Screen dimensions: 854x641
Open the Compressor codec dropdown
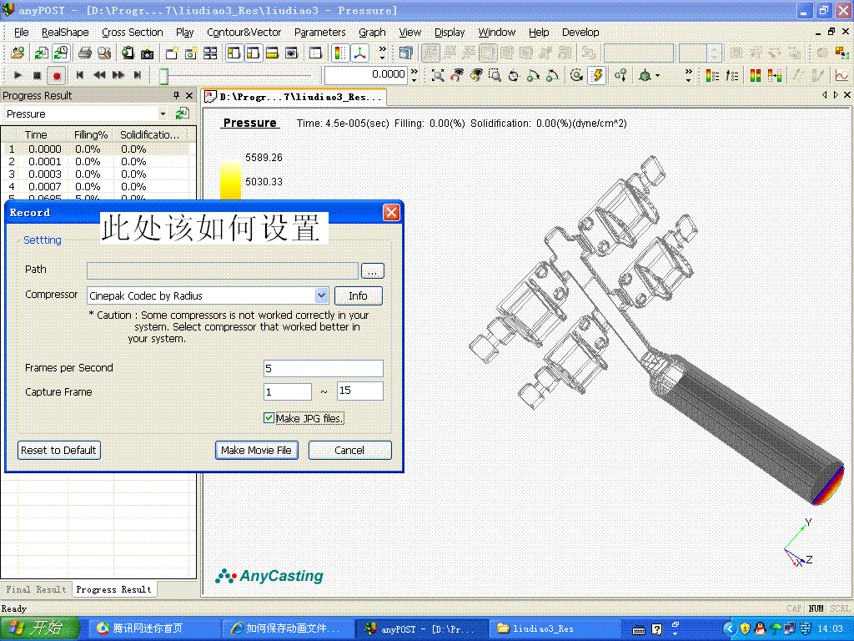pyautogui.click(x=321, y=295)
